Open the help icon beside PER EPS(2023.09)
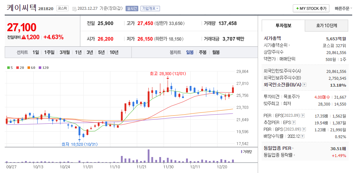 coord(303,116)
